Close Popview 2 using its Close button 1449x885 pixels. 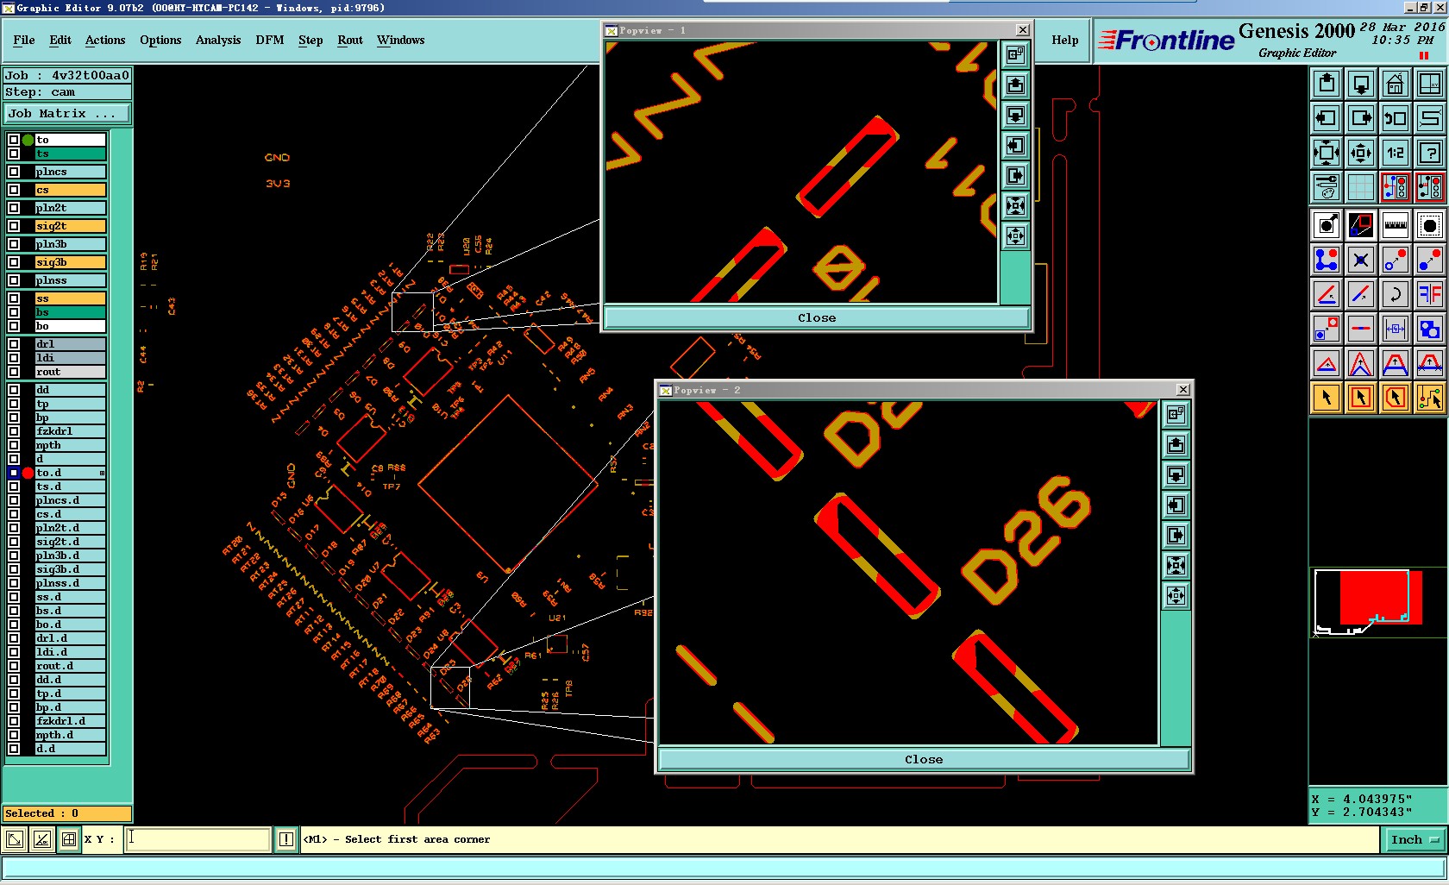tap(924, 760)
